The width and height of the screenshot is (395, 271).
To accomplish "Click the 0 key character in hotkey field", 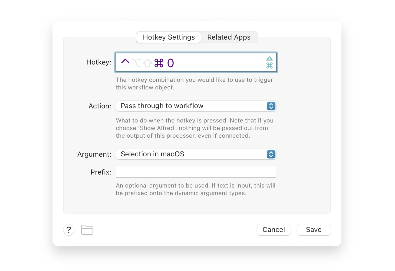I will pos(170,63).
